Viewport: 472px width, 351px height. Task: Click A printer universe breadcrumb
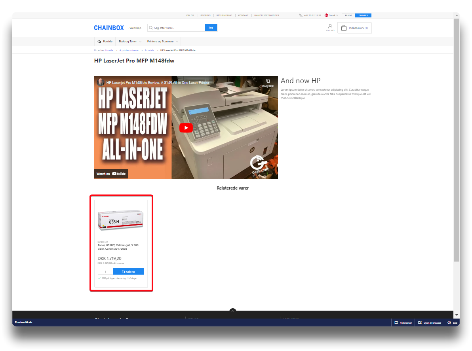(129, 50)
